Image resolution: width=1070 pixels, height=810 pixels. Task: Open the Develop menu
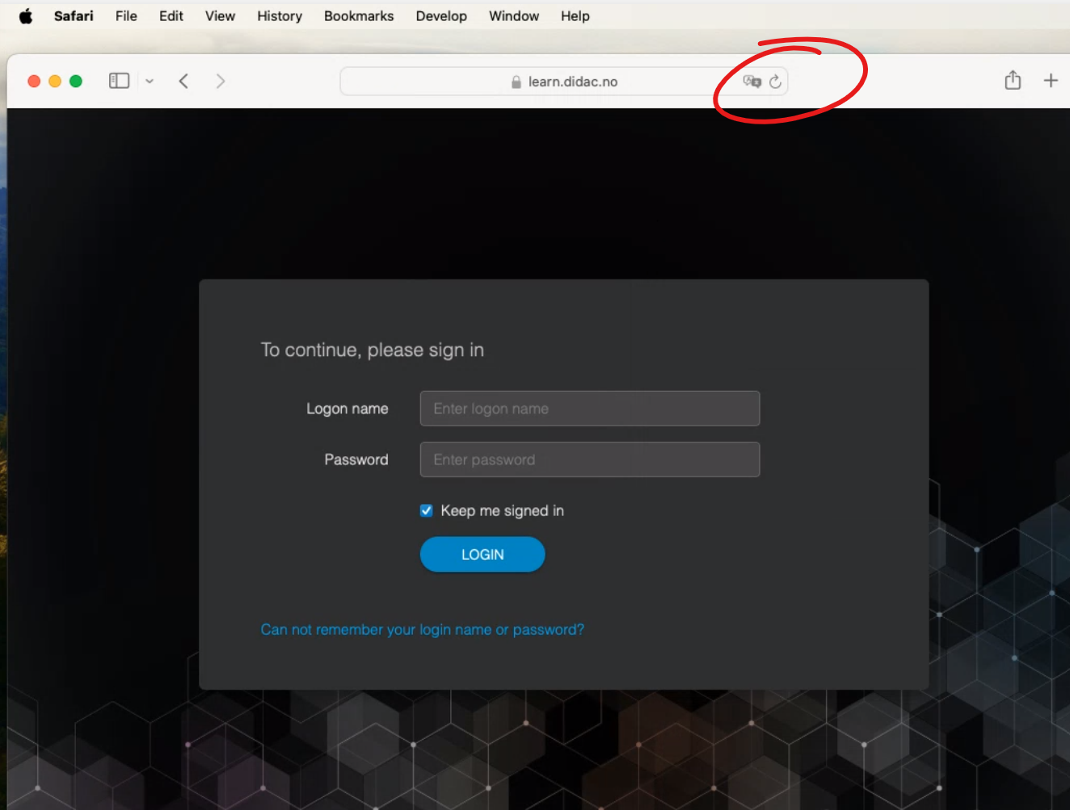(441, 15)
